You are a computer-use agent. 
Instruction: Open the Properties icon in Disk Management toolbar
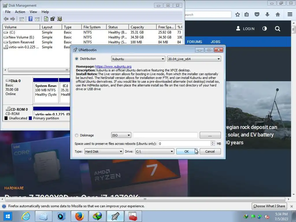point(53,19)
